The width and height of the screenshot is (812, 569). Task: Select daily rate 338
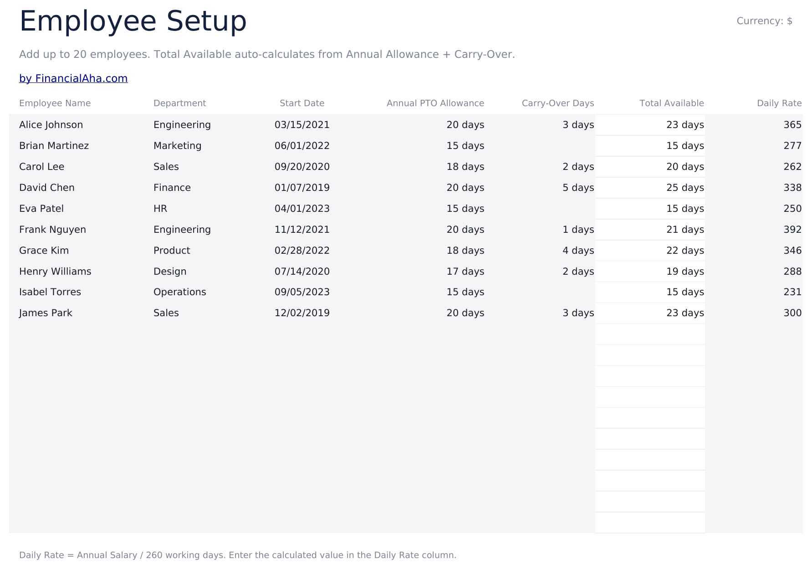pyautogui.click(x=792, y=188)
